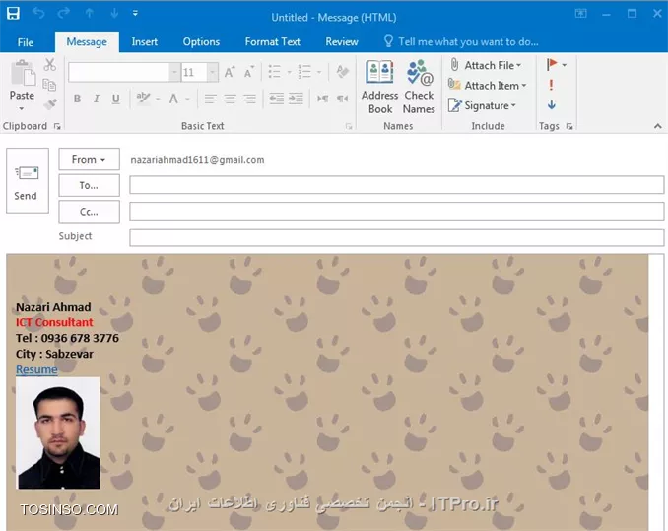Open highlight color dropdown arrow
This screenshot has width=668, height=531.
(158, 100)
